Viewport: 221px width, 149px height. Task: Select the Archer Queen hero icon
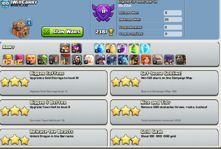pyautogui.click(x=77, y=48)
